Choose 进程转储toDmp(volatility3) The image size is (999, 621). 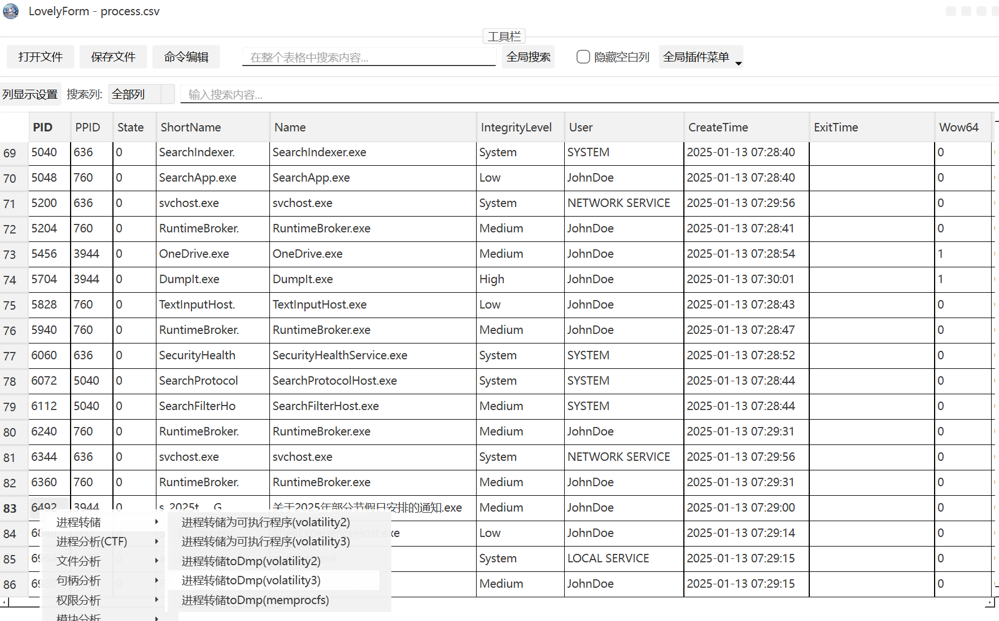point(274,580)
